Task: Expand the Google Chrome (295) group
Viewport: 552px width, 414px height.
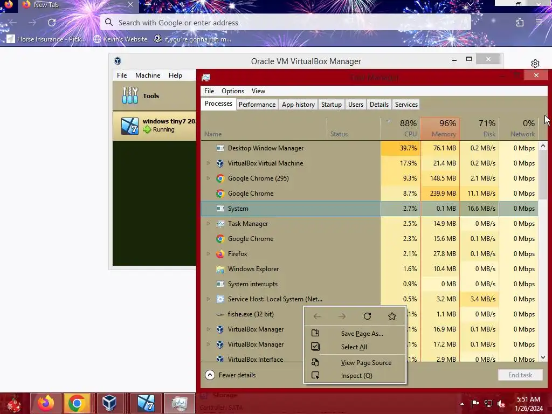Action: click(x=208, y=178)
